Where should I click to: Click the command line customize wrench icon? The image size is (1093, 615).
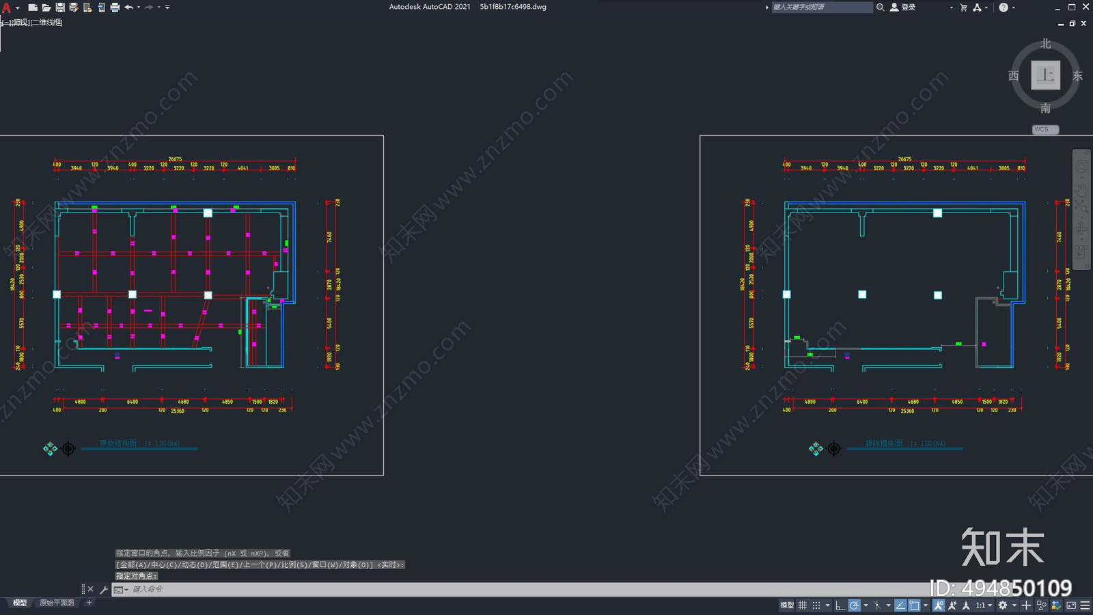click(x=104, y=589)
